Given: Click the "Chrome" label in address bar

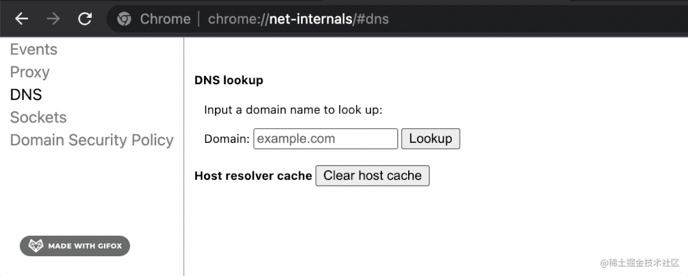Looking at the screenshot, I should (x=165, y=19).
